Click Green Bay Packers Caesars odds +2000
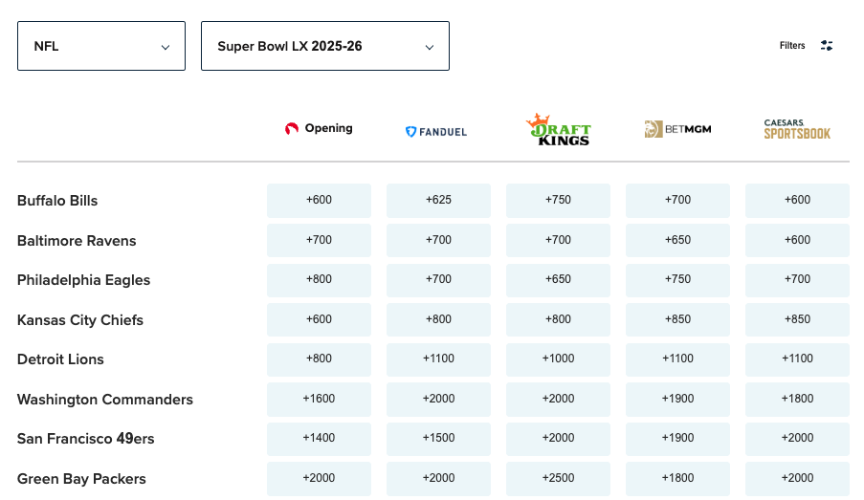The image size is (864, 500). [797, 479]
